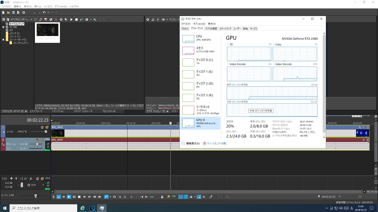Open Video FX icon in preview toolbar
This screenshot has height=212, width=378.
(x=158, y=20)
